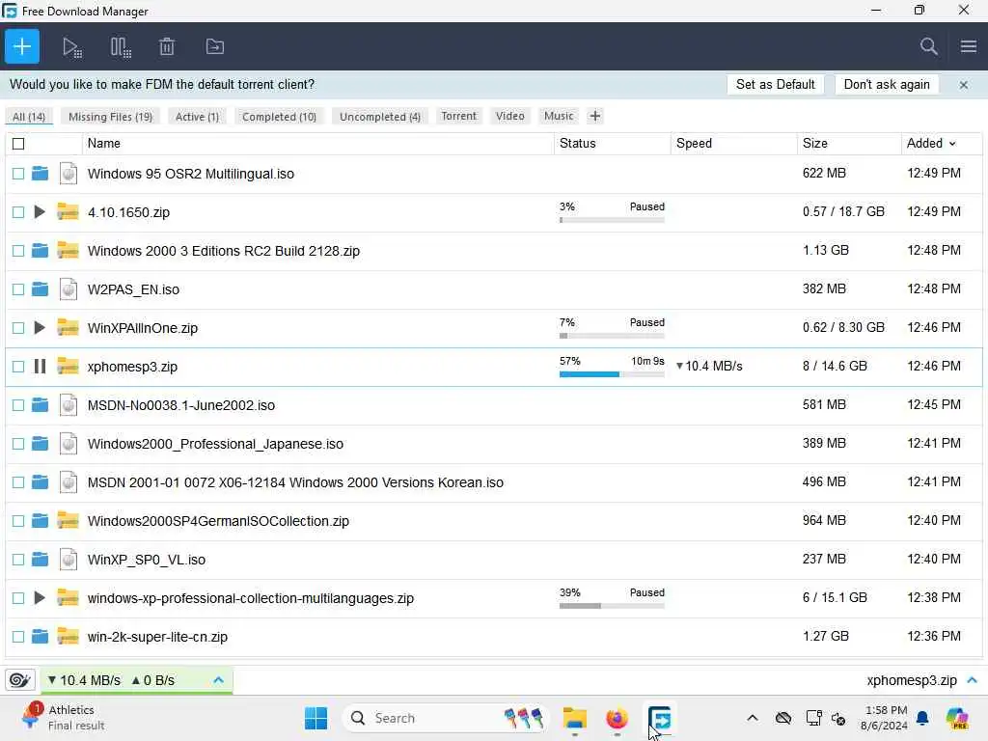Open Firefox from the taskbar
988x741 pixels.
(x=617, y=718)
